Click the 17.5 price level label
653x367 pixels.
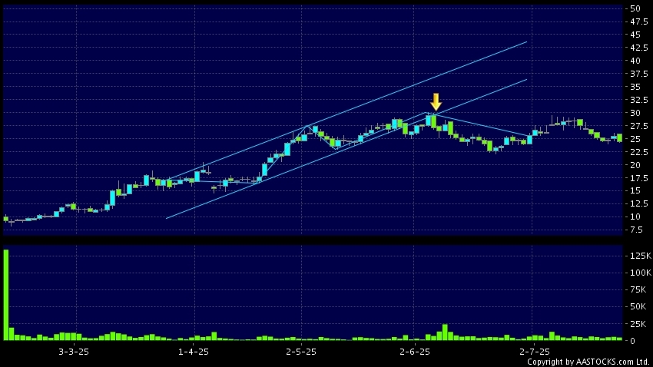[639, 178]
